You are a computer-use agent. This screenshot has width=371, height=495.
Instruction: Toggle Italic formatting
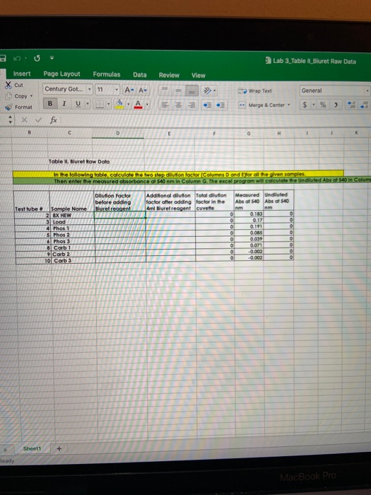[64, 103]
